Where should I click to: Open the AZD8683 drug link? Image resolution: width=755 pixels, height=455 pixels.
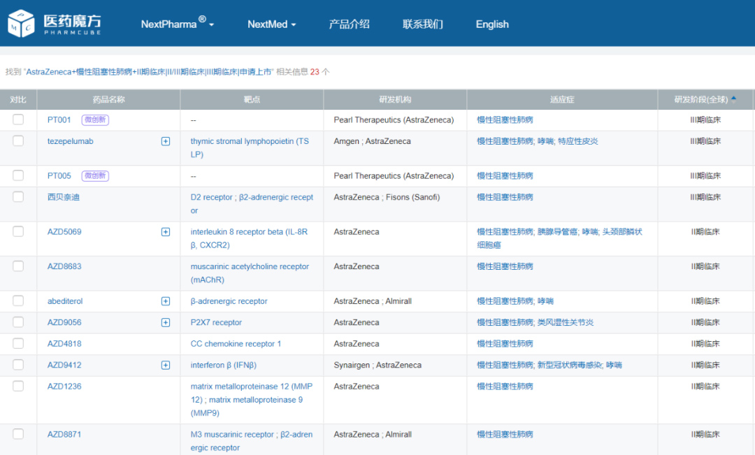pos(64,266)
